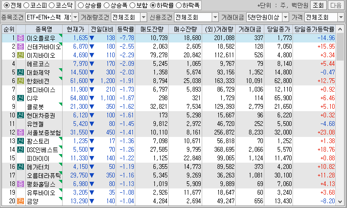Click the 신 badge next to 팜스토리
This screenshot has height=208, width=347.
[x=21, y=141]
